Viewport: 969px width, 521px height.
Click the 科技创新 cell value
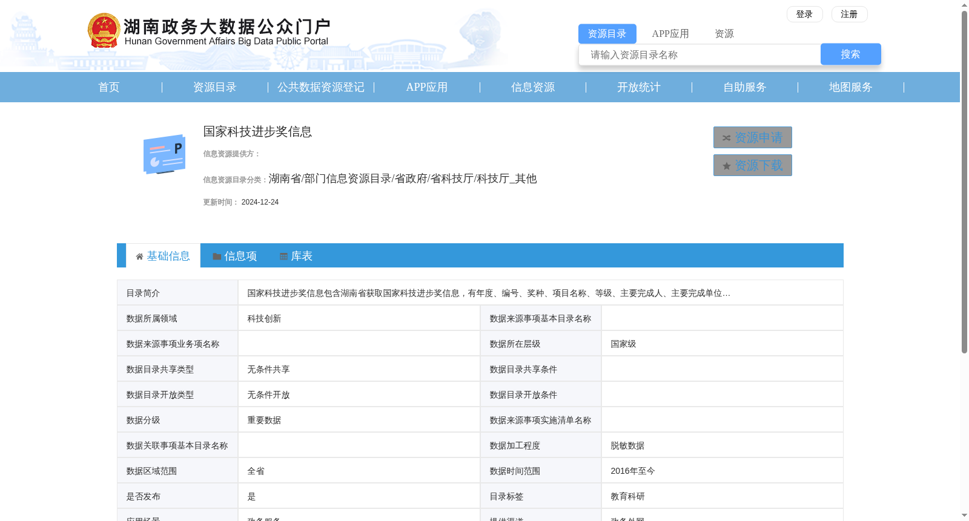[x=264, y=318]
